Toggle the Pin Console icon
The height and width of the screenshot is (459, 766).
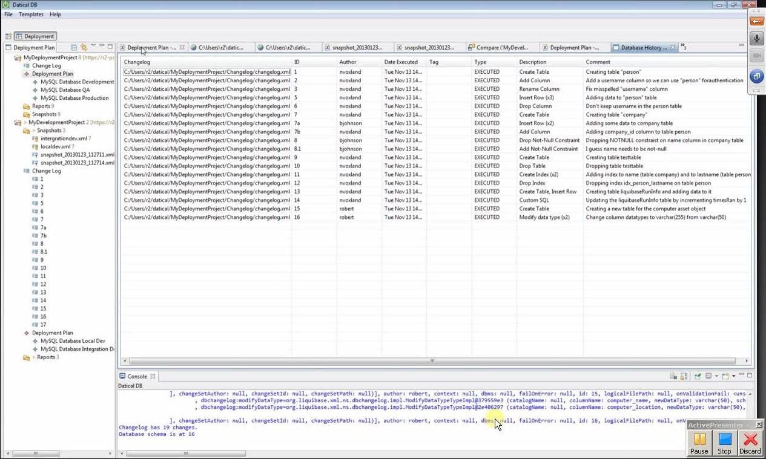698,376
